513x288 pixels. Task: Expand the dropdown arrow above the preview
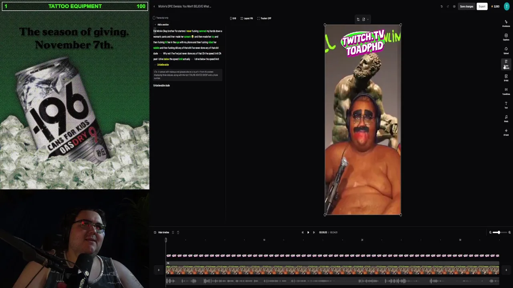368,19
